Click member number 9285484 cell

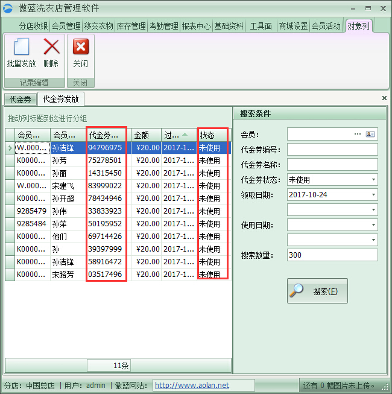tap(33, 224)
